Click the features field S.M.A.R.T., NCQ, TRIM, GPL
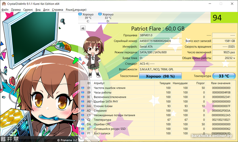The width and height of the screenshot is (238, 142). coord(187,69)
